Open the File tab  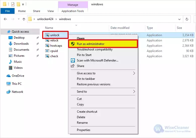click(x=8, y=11)
